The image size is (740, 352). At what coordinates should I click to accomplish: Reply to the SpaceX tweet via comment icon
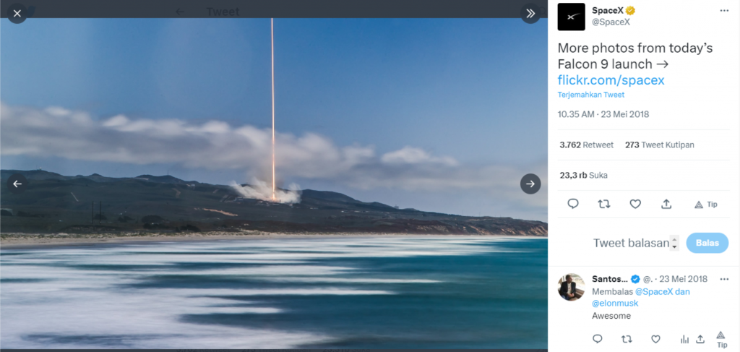point(573,204)
